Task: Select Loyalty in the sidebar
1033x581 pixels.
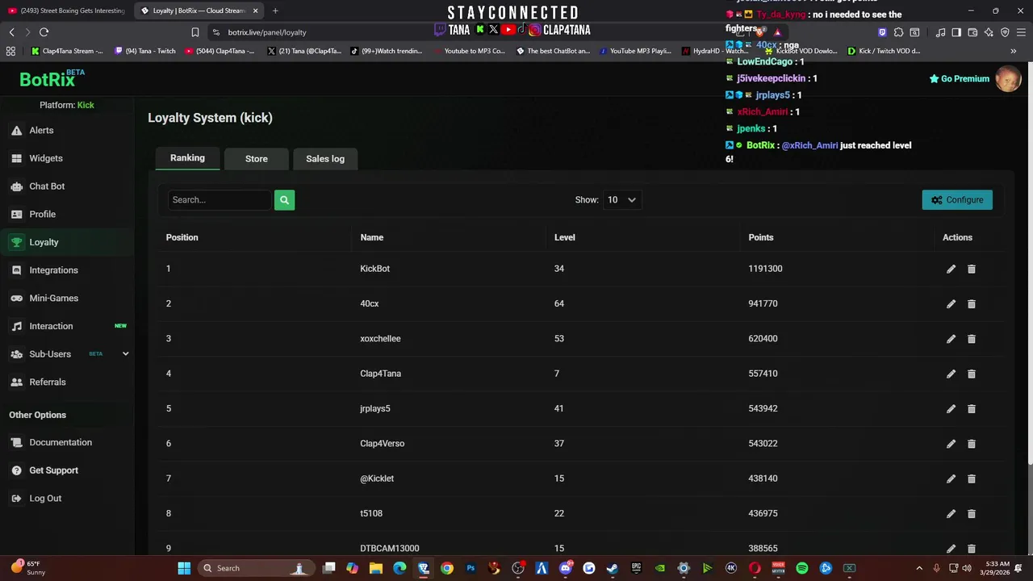Action: click(44, 242)
